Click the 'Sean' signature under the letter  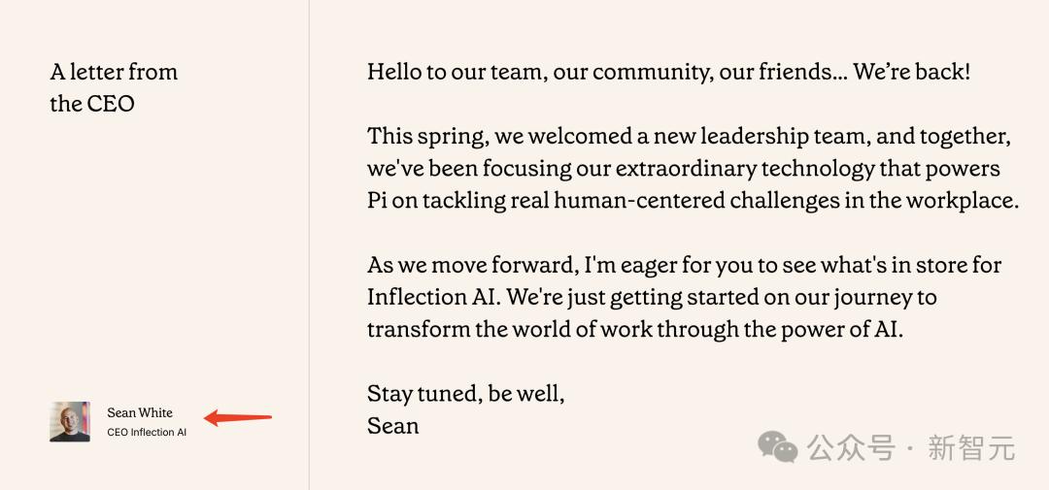pos(393,425)
